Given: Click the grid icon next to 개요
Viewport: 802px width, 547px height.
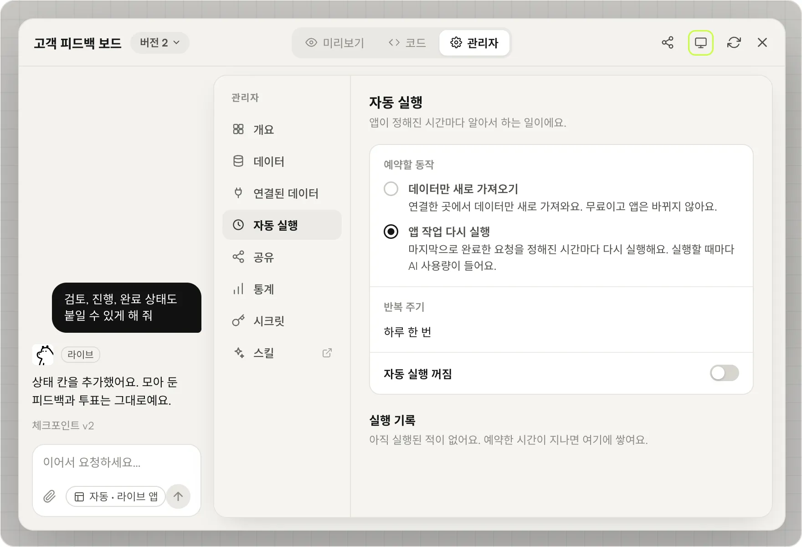Looking at the screenshot, I should click(238, 129).
